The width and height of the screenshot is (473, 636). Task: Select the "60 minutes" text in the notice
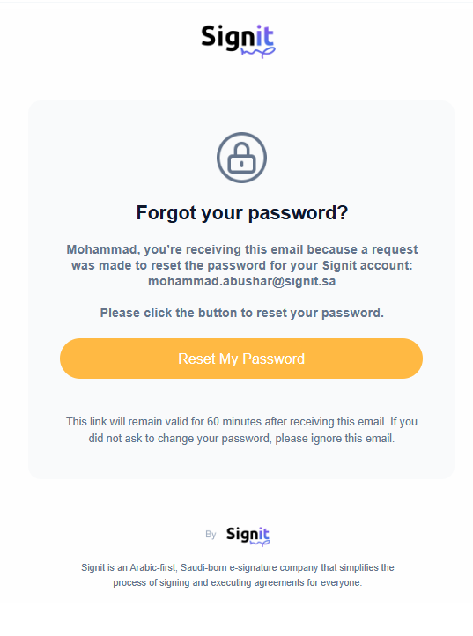point(234,421)
